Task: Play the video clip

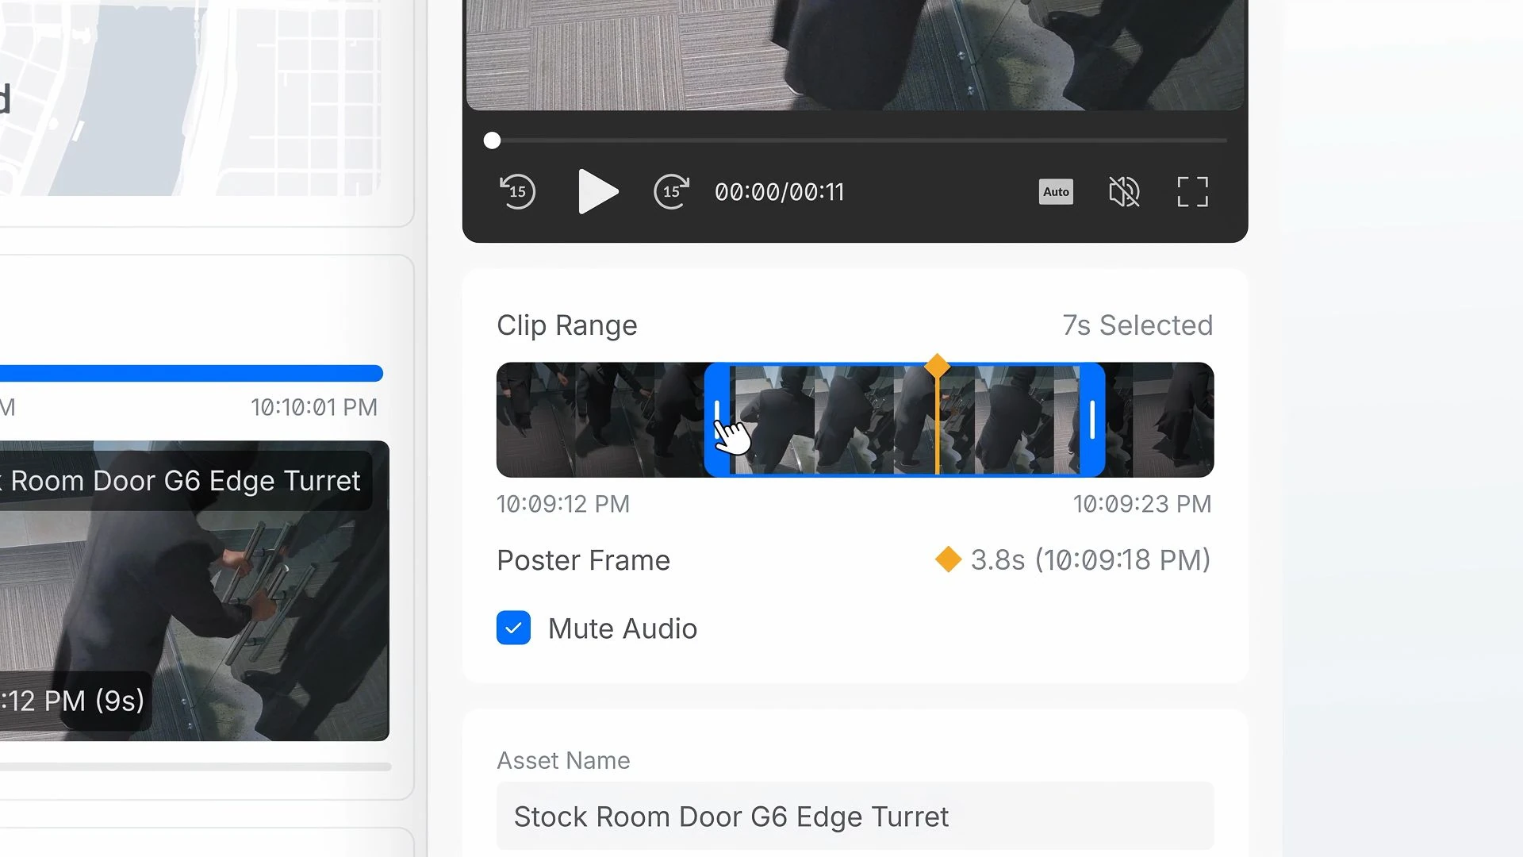Action: click(598, 191)
